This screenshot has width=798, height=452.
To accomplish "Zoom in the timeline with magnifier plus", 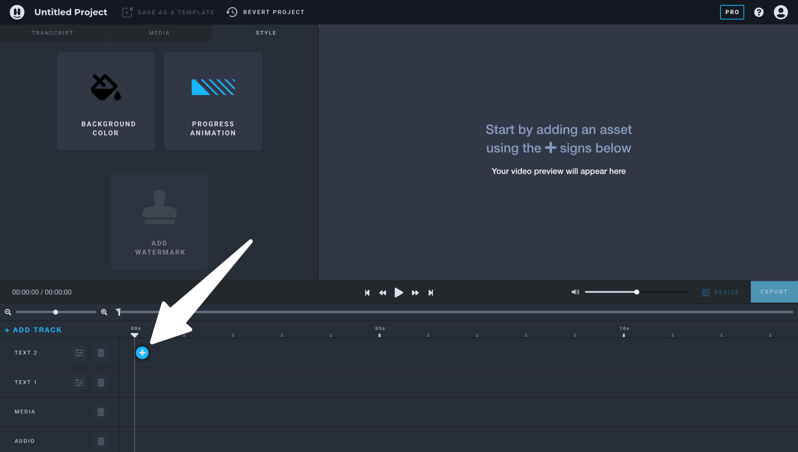I will pyautogui.click(x=104, y=312).
